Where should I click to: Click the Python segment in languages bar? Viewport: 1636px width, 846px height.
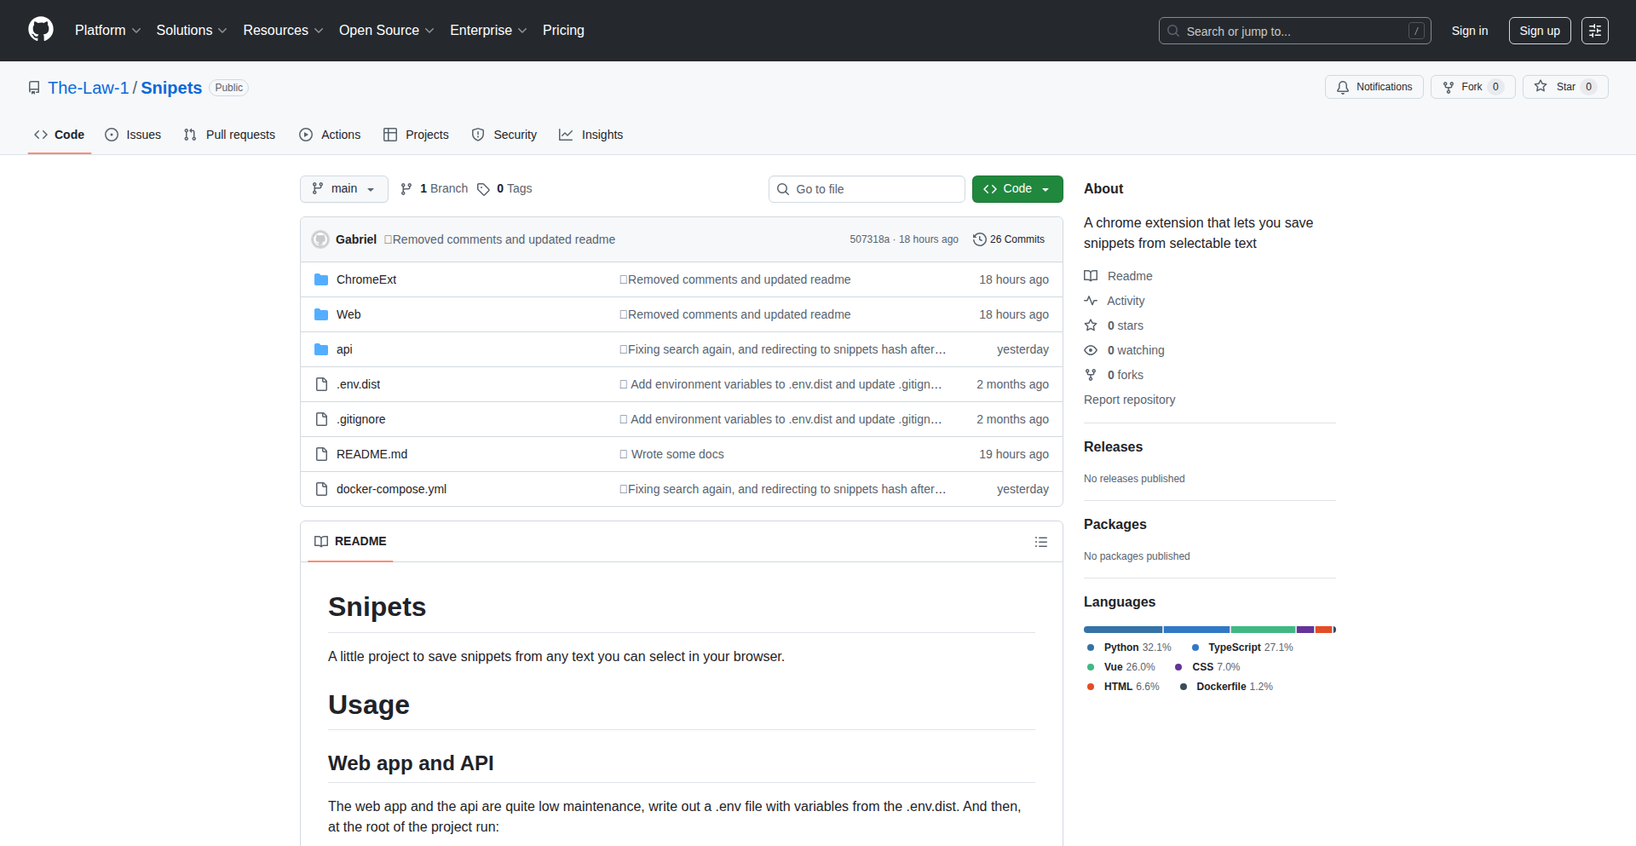pos(1122,630)
